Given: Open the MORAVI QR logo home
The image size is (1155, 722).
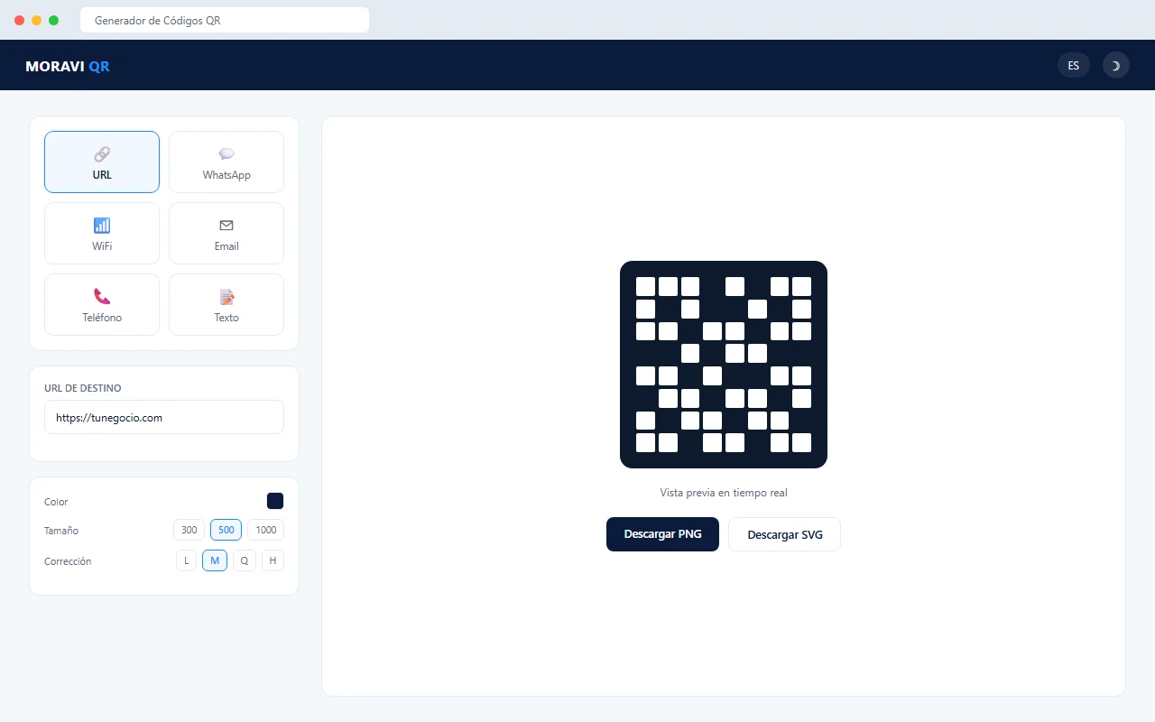Looking at the screenshot, I should point(68,66).
